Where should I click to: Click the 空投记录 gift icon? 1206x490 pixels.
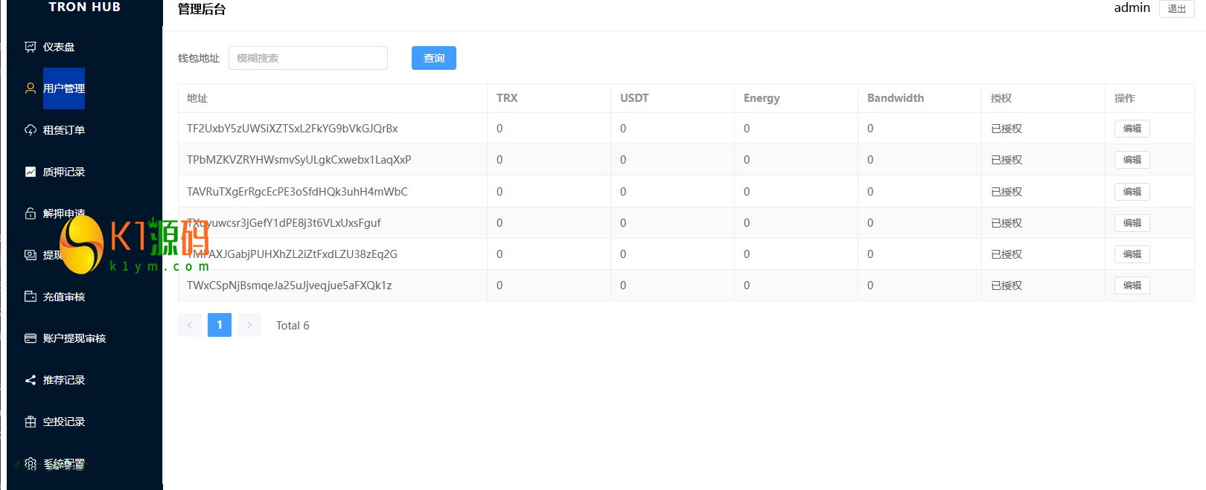pos(31,422)
